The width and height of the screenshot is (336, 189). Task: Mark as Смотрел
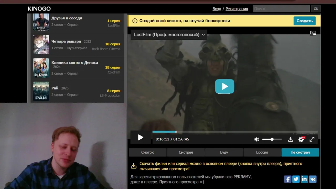(186, 152)
